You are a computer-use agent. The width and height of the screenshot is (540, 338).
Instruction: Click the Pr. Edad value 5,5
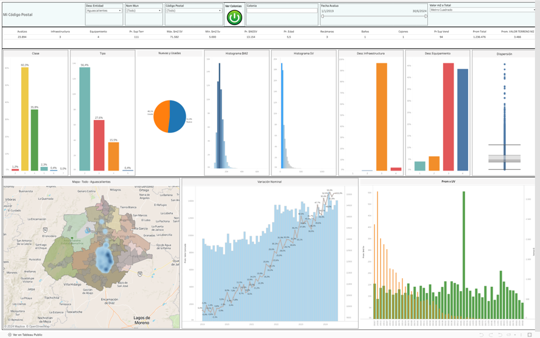(289, 37)
